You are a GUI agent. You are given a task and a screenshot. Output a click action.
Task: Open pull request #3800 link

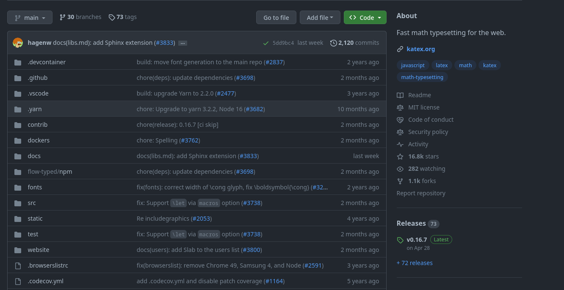(252, 250)
